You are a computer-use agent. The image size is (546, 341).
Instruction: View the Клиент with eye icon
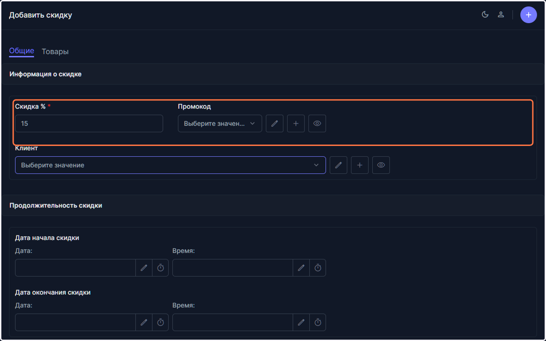381,165
